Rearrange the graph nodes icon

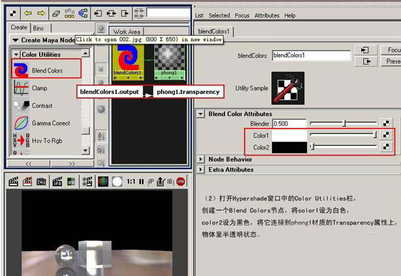click(69, 13)
